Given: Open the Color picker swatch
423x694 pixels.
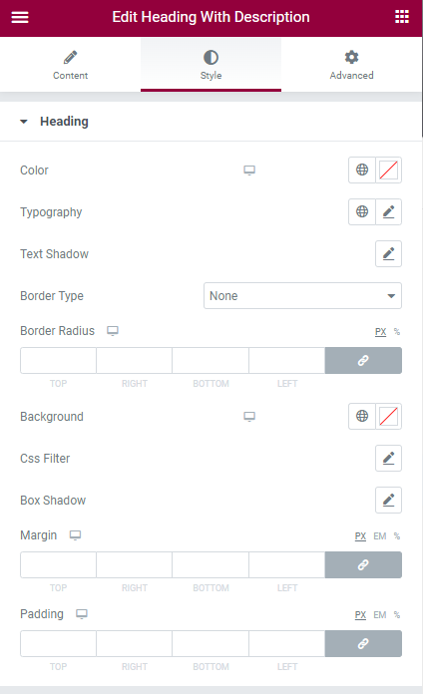Looking at the screenshot, I should pos(388,170).
